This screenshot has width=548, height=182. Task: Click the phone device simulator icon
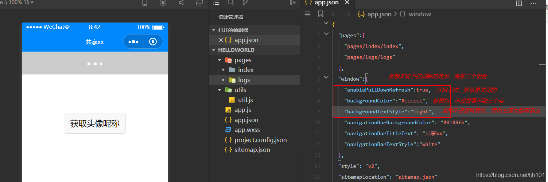tap(145, 3)
